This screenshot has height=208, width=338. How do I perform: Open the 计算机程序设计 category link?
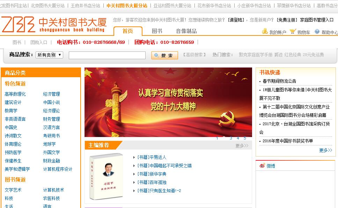click(x=58, y=169)
